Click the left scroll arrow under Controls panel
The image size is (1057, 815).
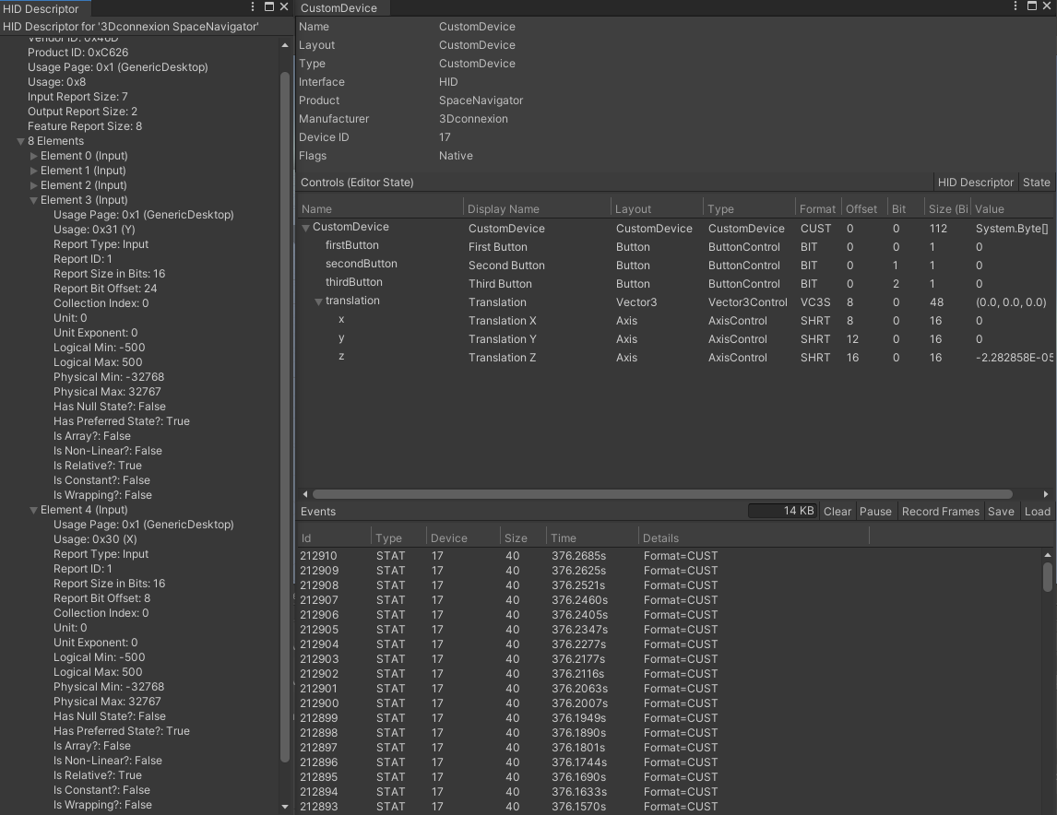pos(304,494)
